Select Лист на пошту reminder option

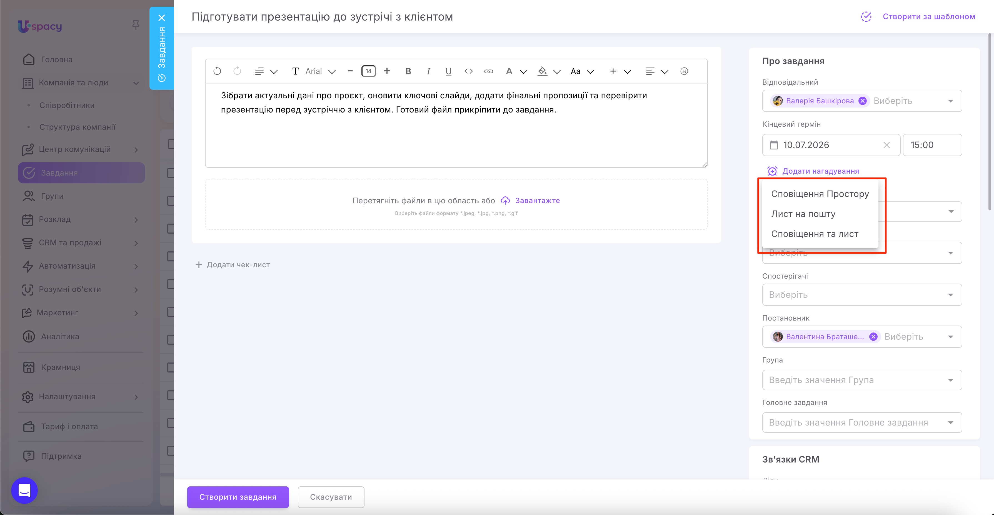coord(803,214)
